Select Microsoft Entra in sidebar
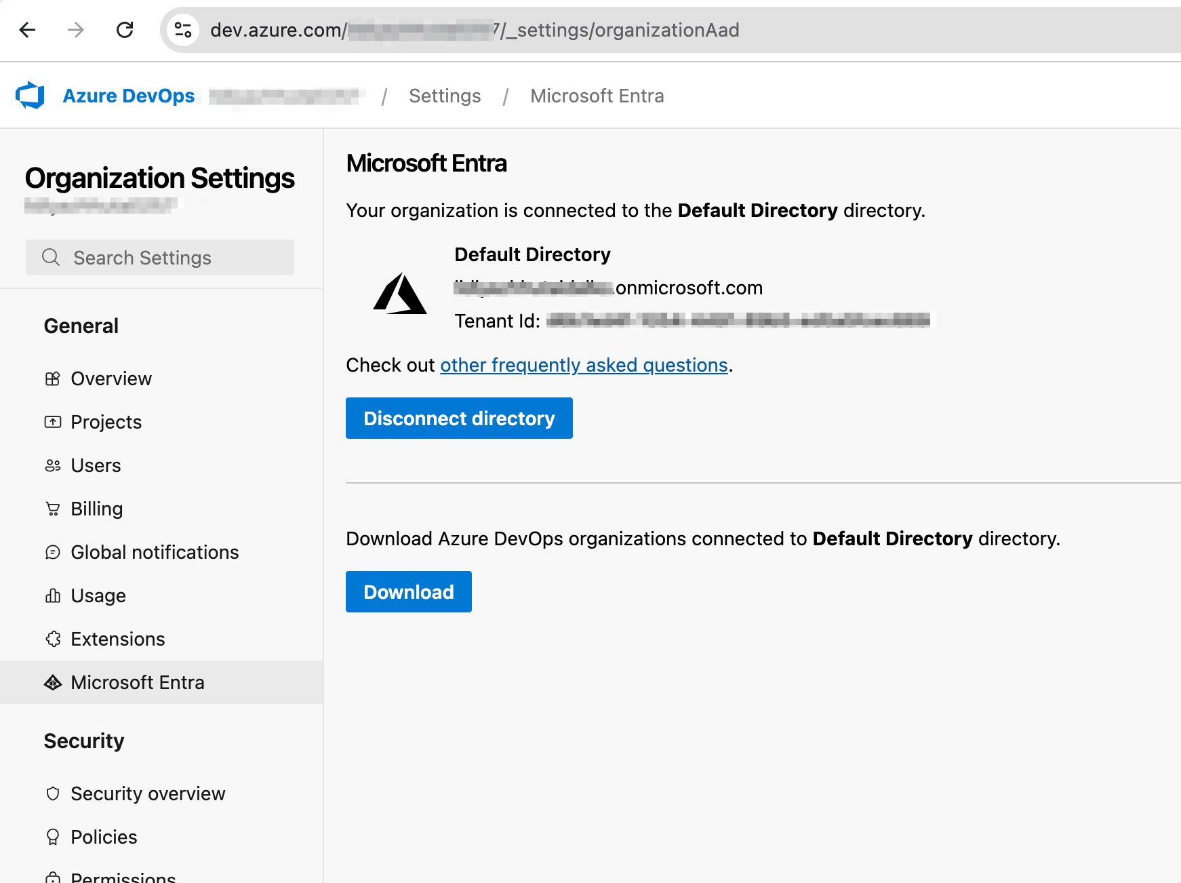 pyautogui.click(x=137, y=683)
